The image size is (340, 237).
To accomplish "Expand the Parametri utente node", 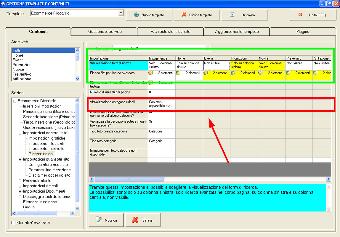I will click(x=20, y=181).
